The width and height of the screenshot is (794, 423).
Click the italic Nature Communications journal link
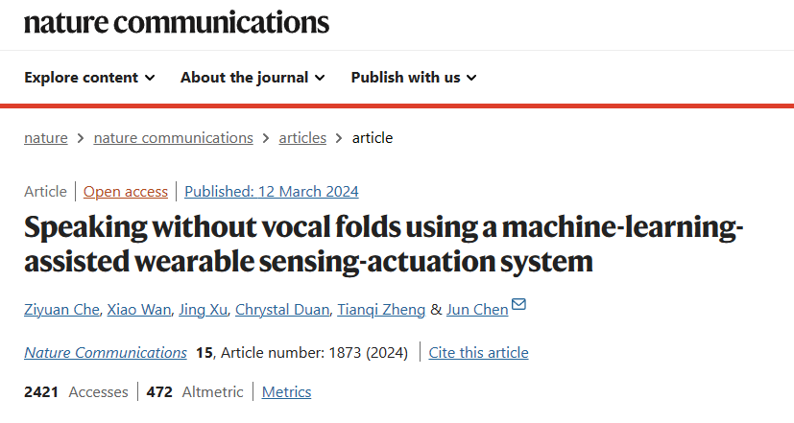(x=106, y=353)
